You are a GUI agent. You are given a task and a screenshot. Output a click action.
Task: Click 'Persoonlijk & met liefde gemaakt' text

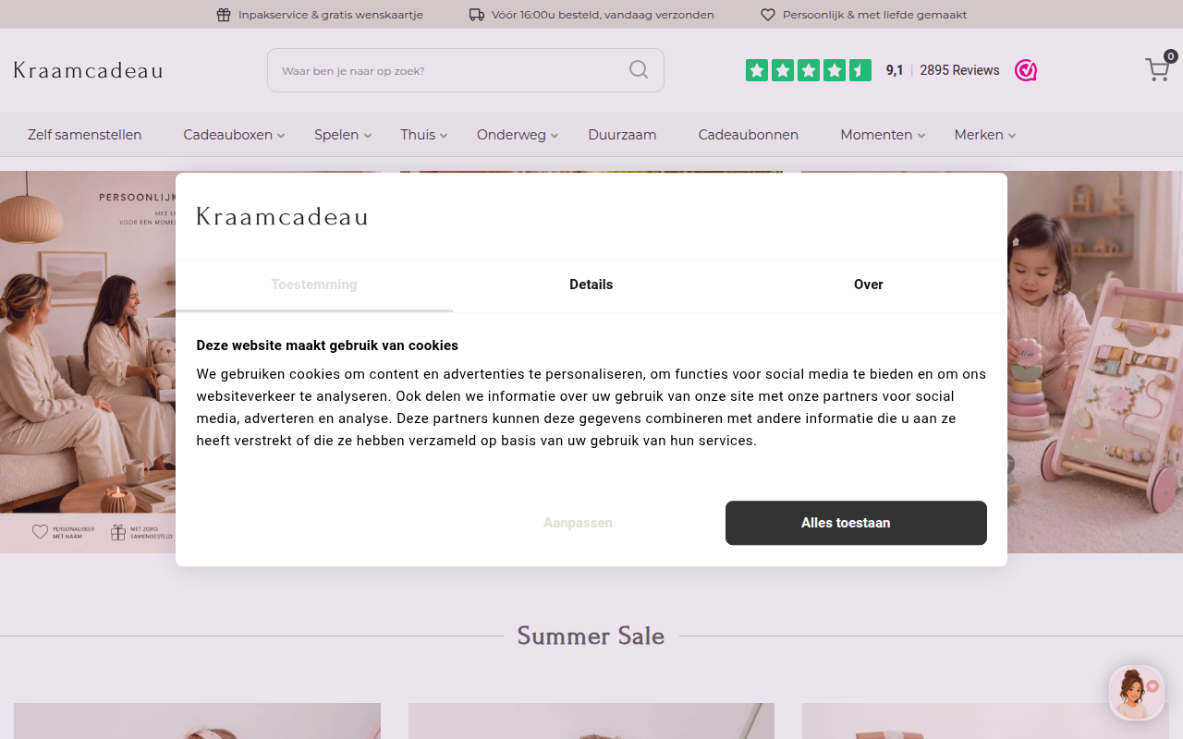click(x=874, y=15)
